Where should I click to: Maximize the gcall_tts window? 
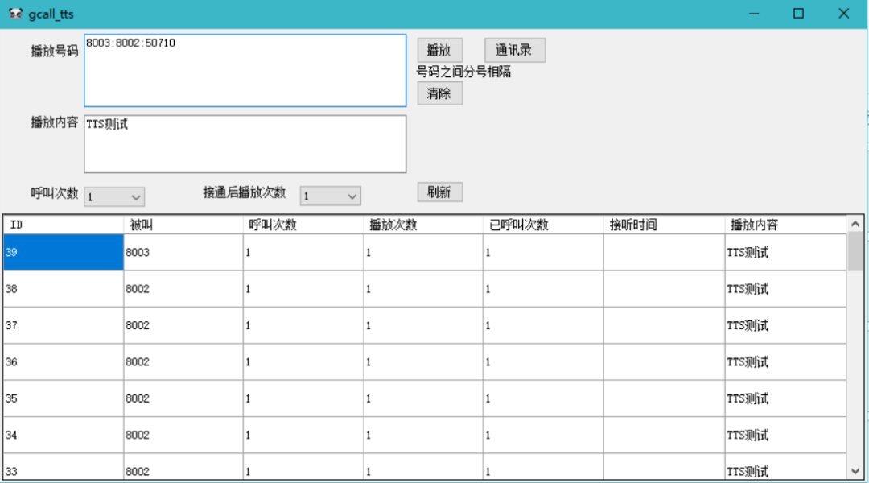click(798, 14)
